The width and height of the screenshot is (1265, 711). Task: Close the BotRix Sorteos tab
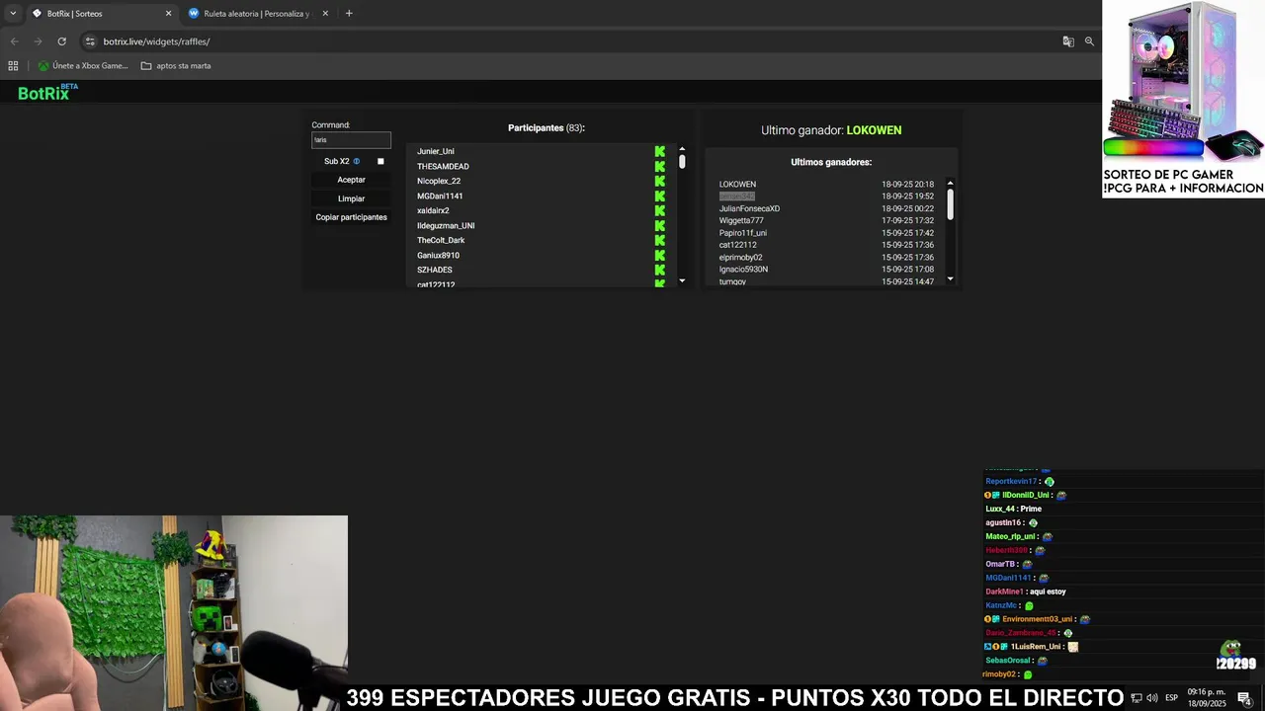point(168,14)
